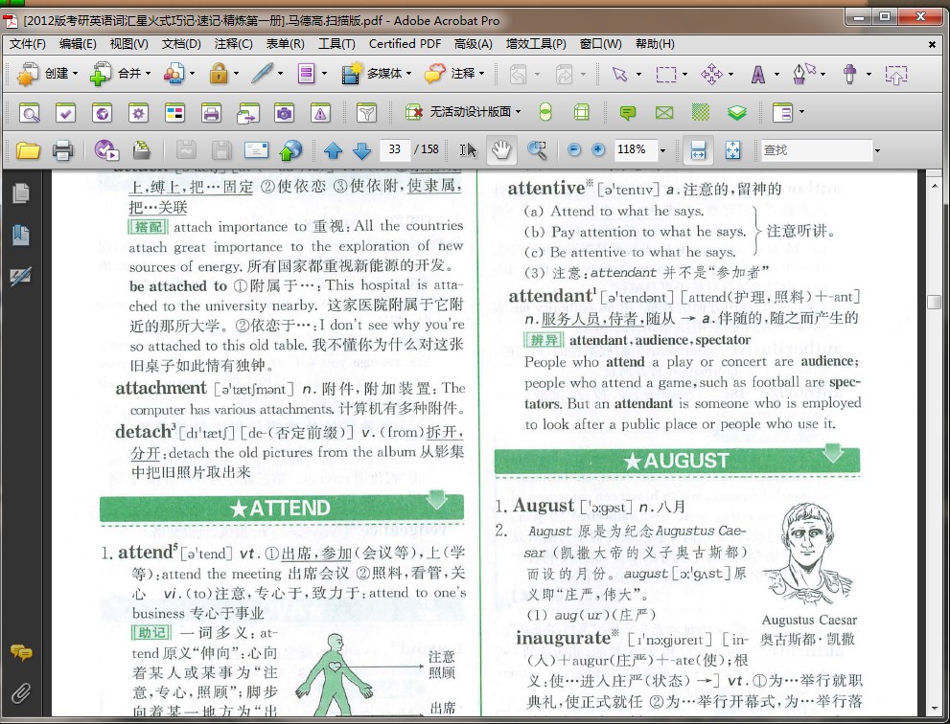Click the green envelope email icon
Image resolution: width=950 pixels, height=724 pixels.
coord(664,113)
